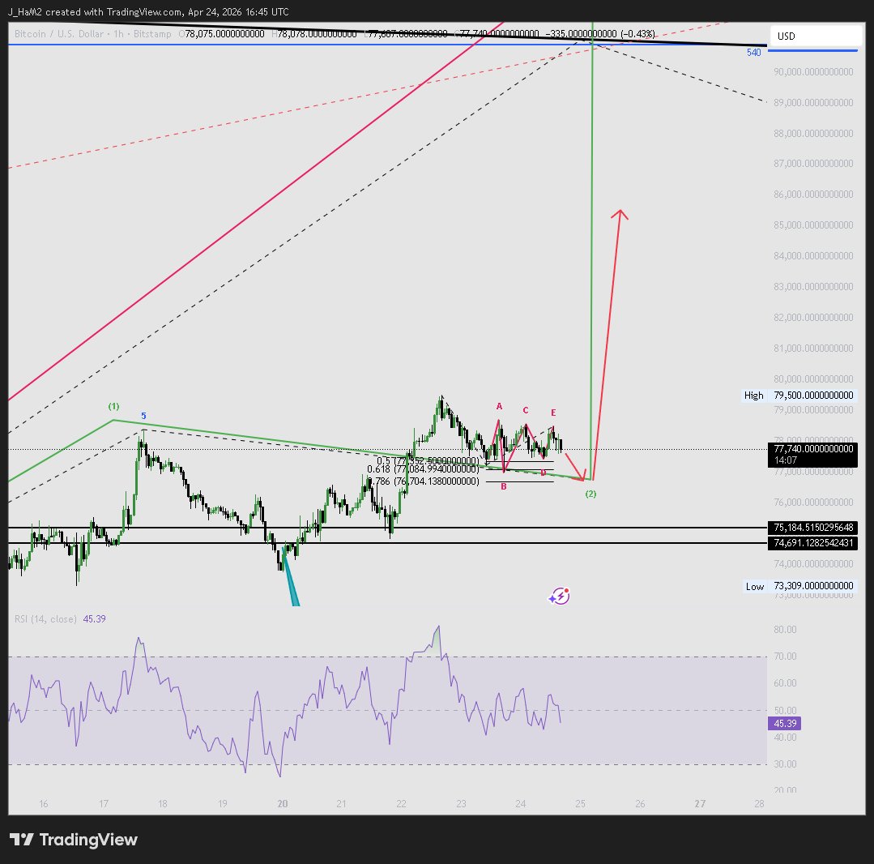Click the purple 45.39 RSI value tag
Image resolution: width=874 pixels, height=864 pixels.
coord(785,724)
